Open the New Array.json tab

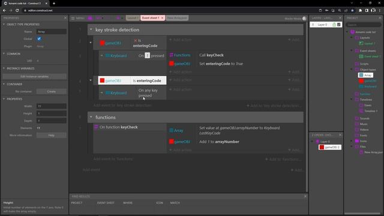tap(177, 18)
